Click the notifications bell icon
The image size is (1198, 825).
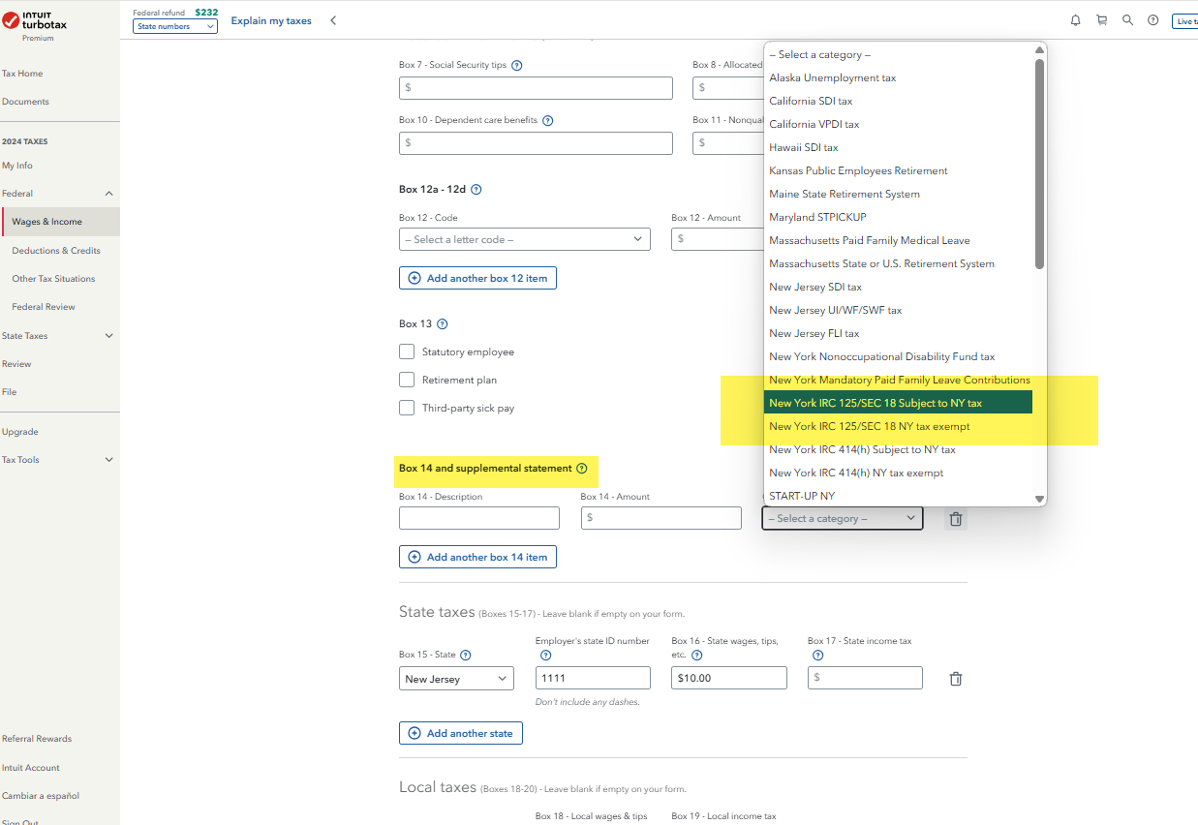point(1075,20)
